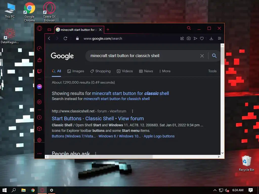Open options dots next to classicshell.net result
The width and height of the screenshot is (259, 194).
pos(133,111)
